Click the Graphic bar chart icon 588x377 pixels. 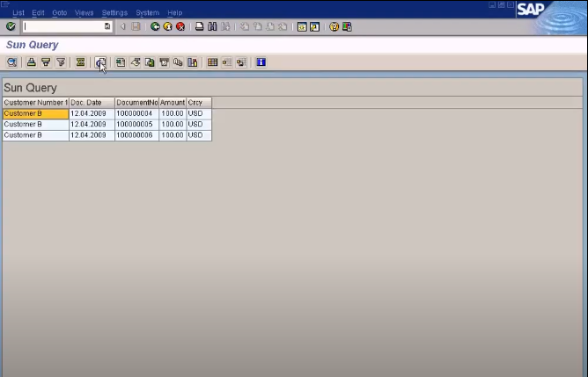pos(193,62)
